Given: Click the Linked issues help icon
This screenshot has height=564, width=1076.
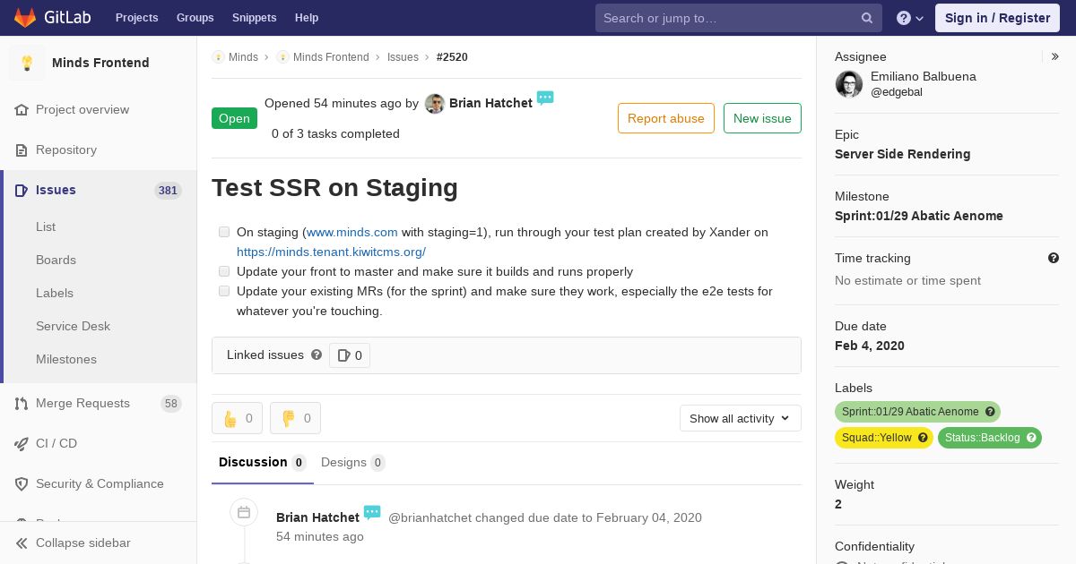Looking at the screenshot, I should pyautogui.click(x=317, y=355).
